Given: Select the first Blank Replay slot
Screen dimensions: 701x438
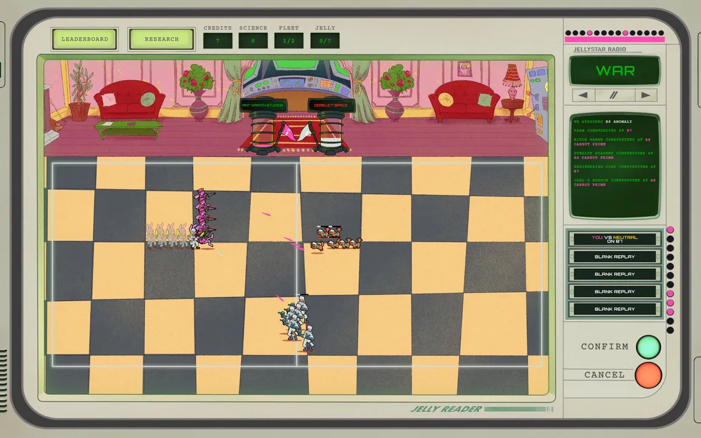Looking at the screenshot, I should pos(615,257).
